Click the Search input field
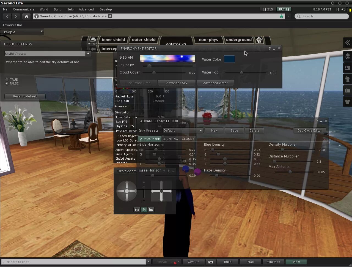This screenshot has height=267, width=352. pos(322,16)
